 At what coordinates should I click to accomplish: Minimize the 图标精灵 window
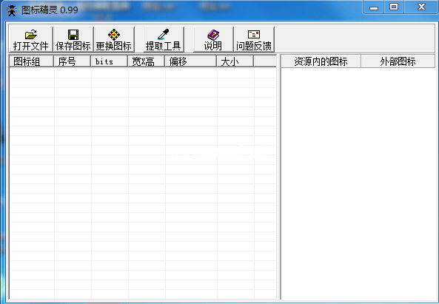point(374,7)
